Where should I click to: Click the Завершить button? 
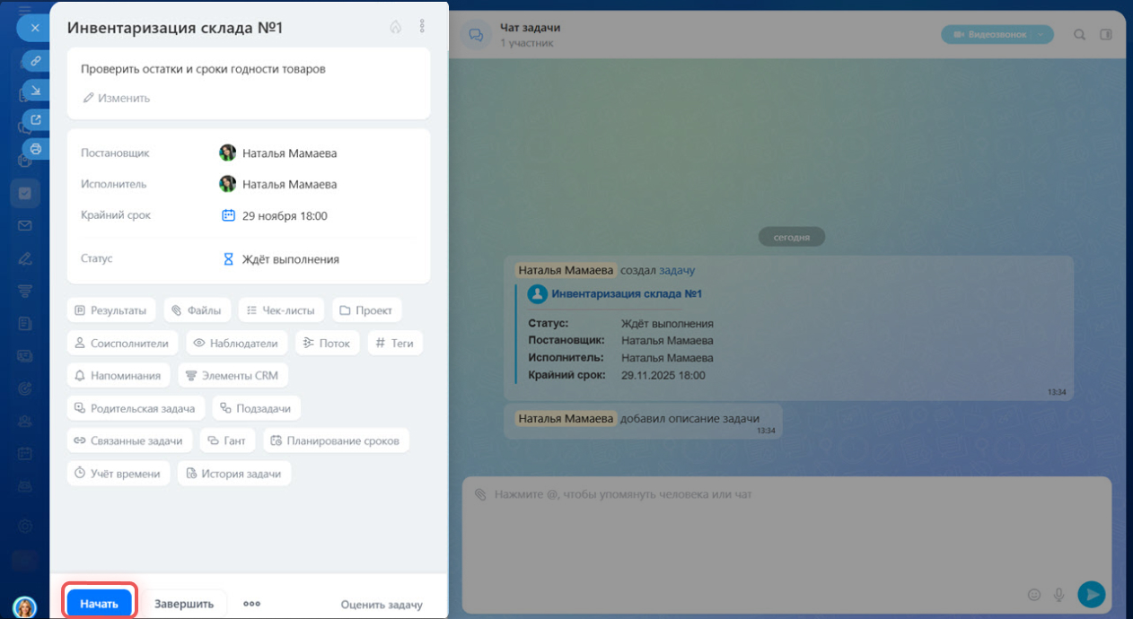[x=184, y=604]
